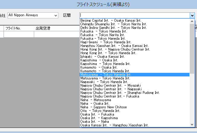Select Nagasaki - Tokyo Haneda Int. route

104,82
